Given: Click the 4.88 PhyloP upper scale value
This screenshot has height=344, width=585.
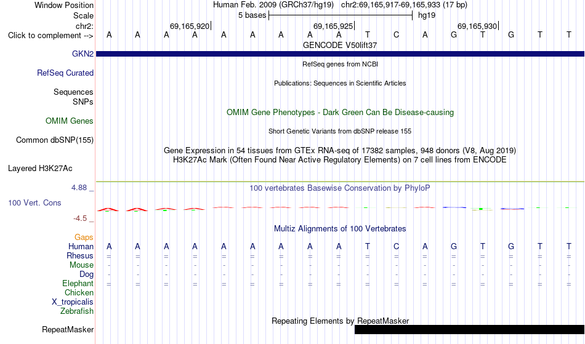Looking at the screenshot, I should pyautogui.click(x=79, y=188).
